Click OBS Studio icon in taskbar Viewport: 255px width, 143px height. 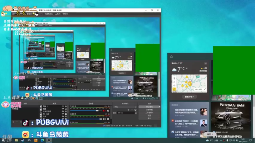coord(49,140)
